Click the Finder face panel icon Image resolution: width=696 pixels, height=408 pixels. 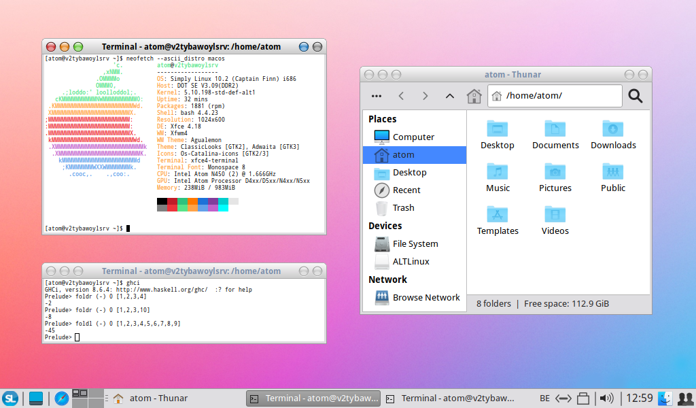point(665,398)
